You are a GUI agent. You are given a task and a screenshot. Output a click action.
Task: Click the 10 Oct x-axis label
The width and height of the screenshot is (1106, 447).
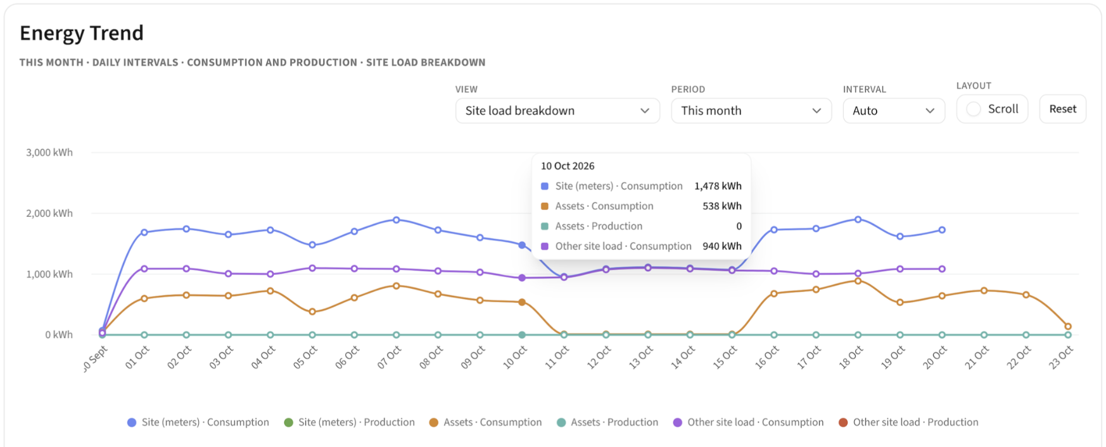coord(514,358)
